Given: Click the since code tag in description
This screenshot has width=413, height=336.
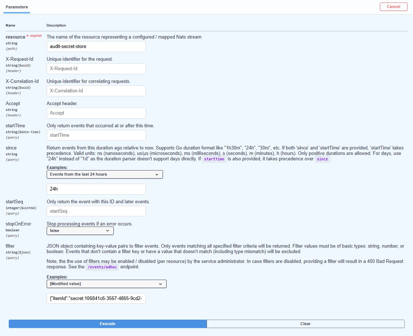Looking at the screenshot, I should pyautogui.click(x=322, y=159).
